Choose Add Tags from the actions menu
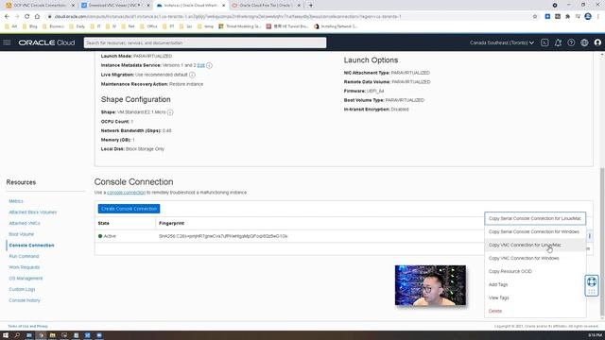The height and width of the screenshot is (340, 605). (535, 284)
